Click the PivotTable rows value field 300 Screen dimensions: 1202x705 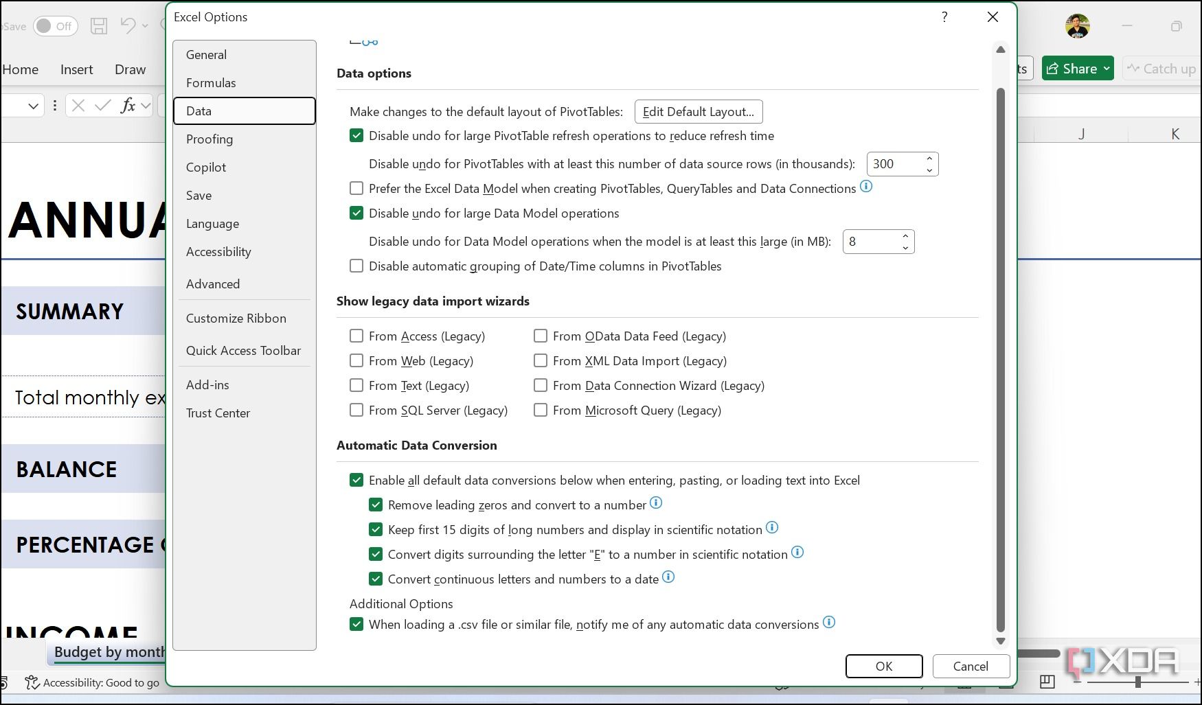coord(896,164)
